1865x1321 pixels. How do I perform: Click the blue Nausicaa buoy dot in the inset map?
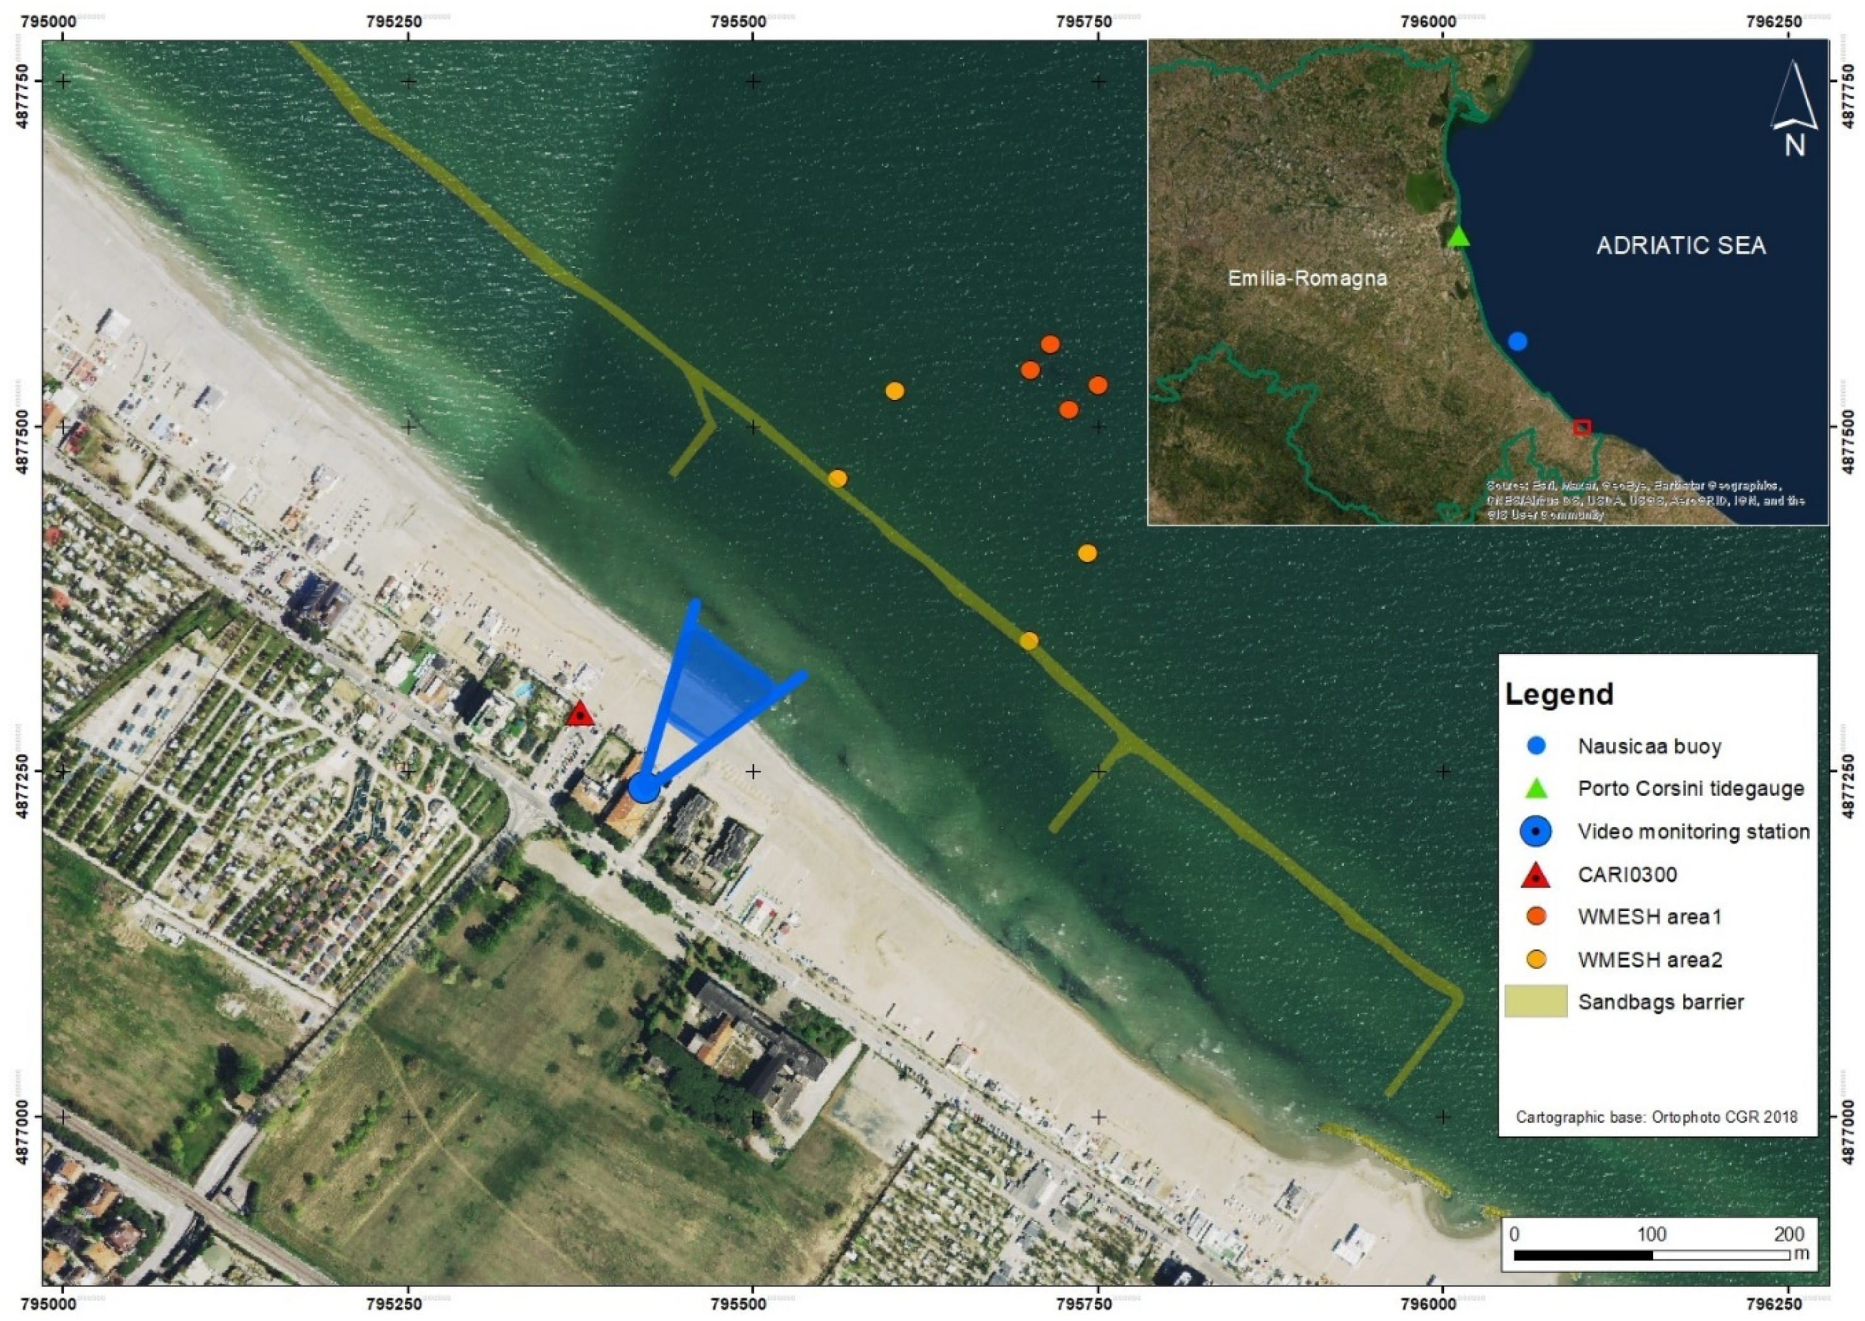pyautogui.click(x=1517, y=342)
